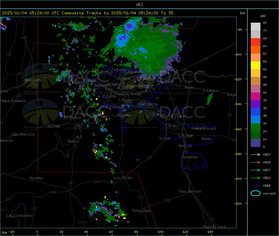
Task: Click the cyan 'current' ellipse in legend
Action: [255, 193]
